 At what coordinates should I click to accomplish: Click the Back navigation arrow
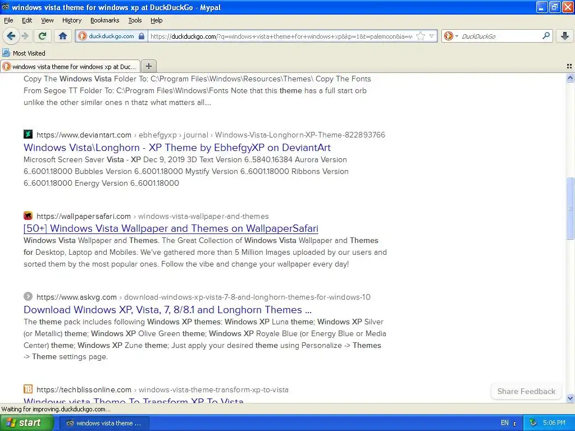(11, 36)
